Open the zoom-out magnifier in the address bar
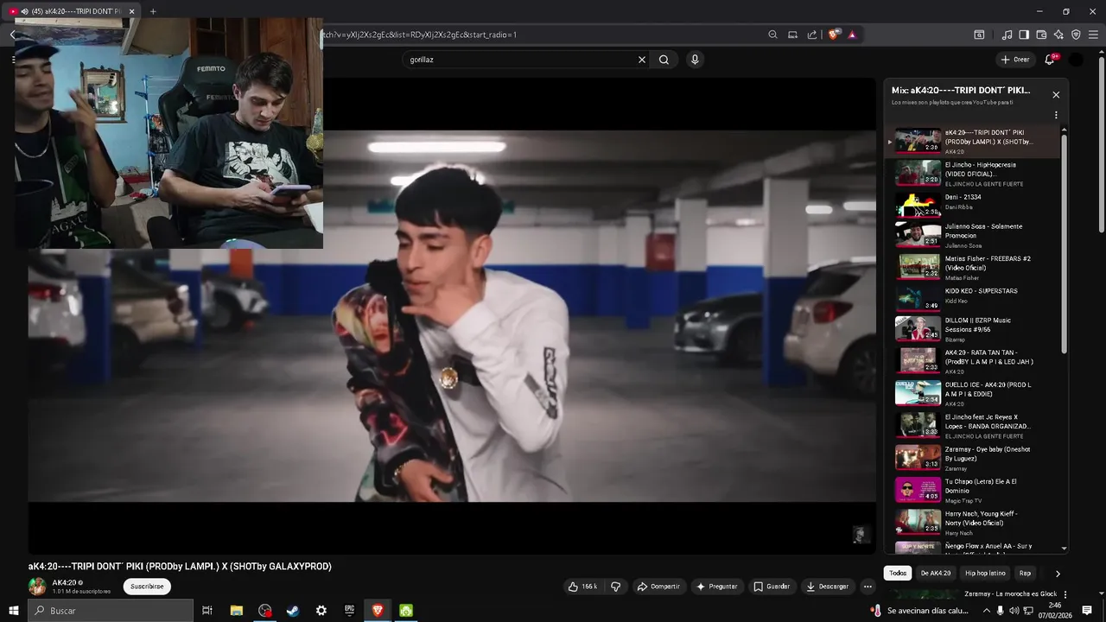This screenshot has height=622, width=1106. (x=772, y=35)
